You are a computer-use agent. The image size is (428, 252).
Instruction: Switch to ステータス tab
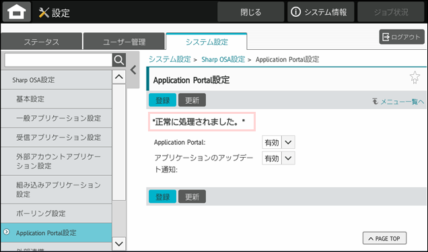click(42, 41)
